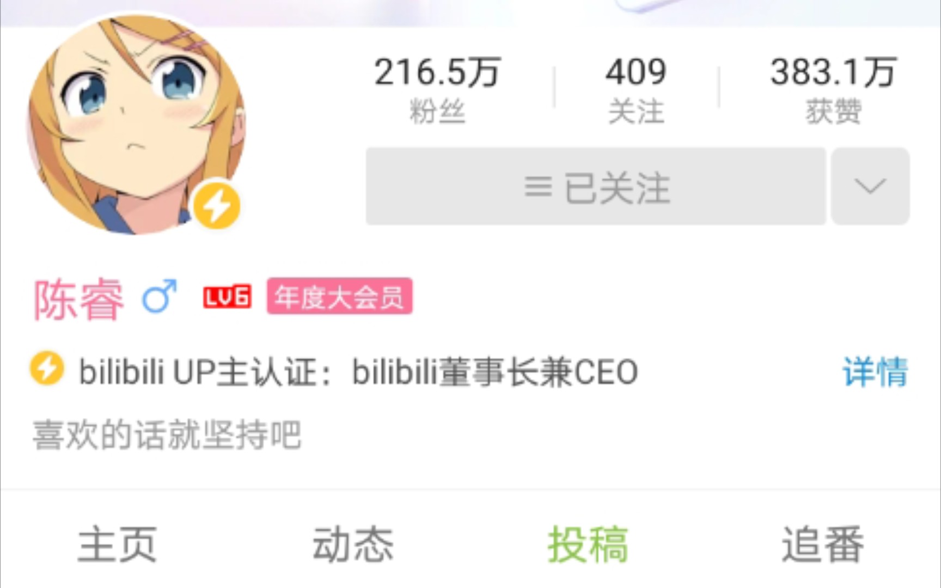
Task: Open the 409 关注 following list
Action: pyautogui.click(x=636, y=90)
